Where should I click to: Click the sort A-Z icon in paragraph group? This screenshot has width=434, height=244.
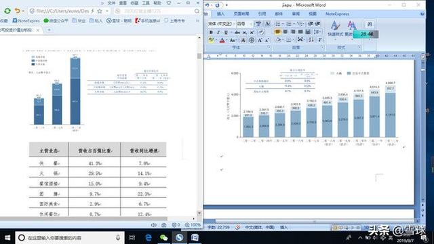pyautogui.click(x=311, y=40)
